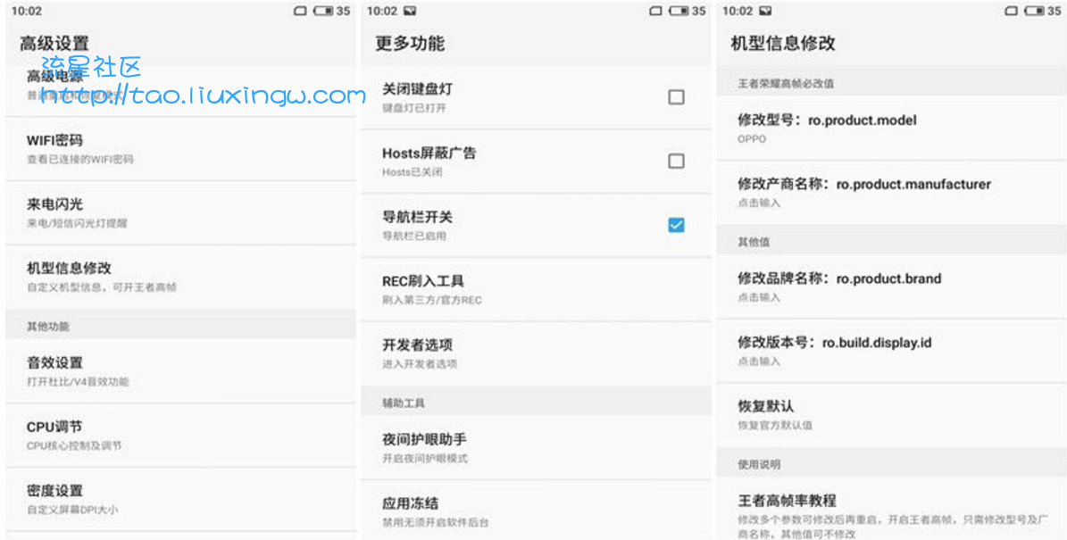Open the 王者高帧率教程 instructions

coord(891,509)
